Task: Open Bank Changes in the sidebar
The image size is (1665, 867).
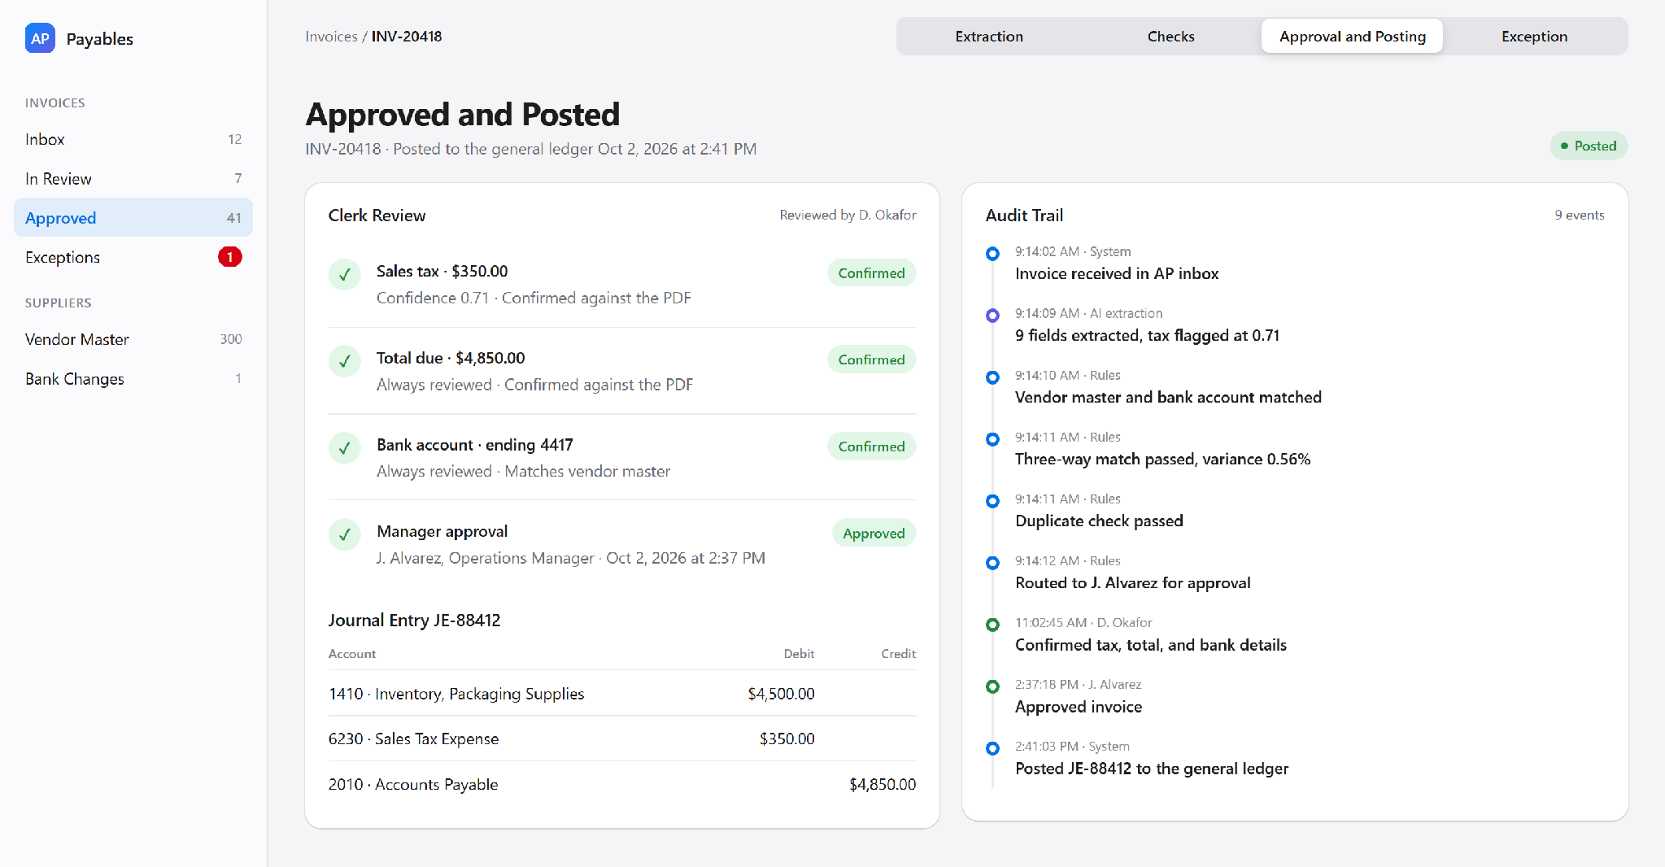Action: point(133,379)
